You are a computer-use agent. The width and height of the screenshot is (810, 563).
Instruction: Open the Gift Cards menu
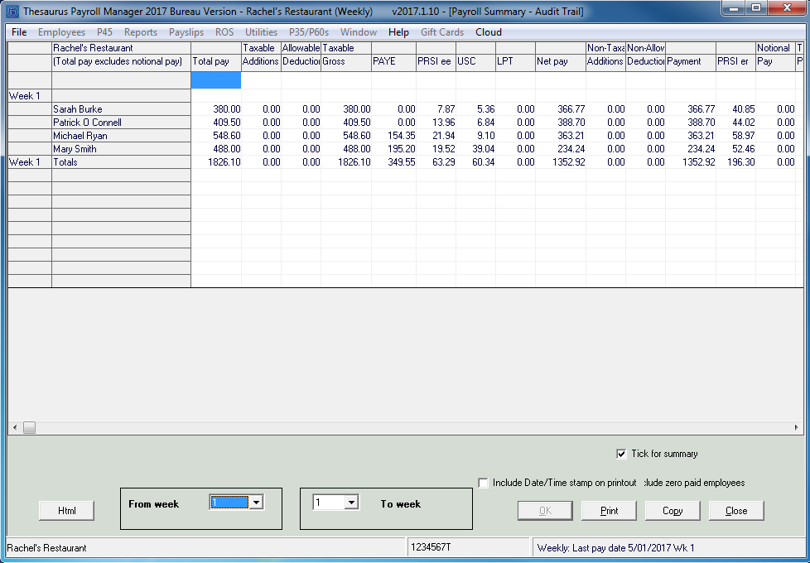[x=442, y=32]
